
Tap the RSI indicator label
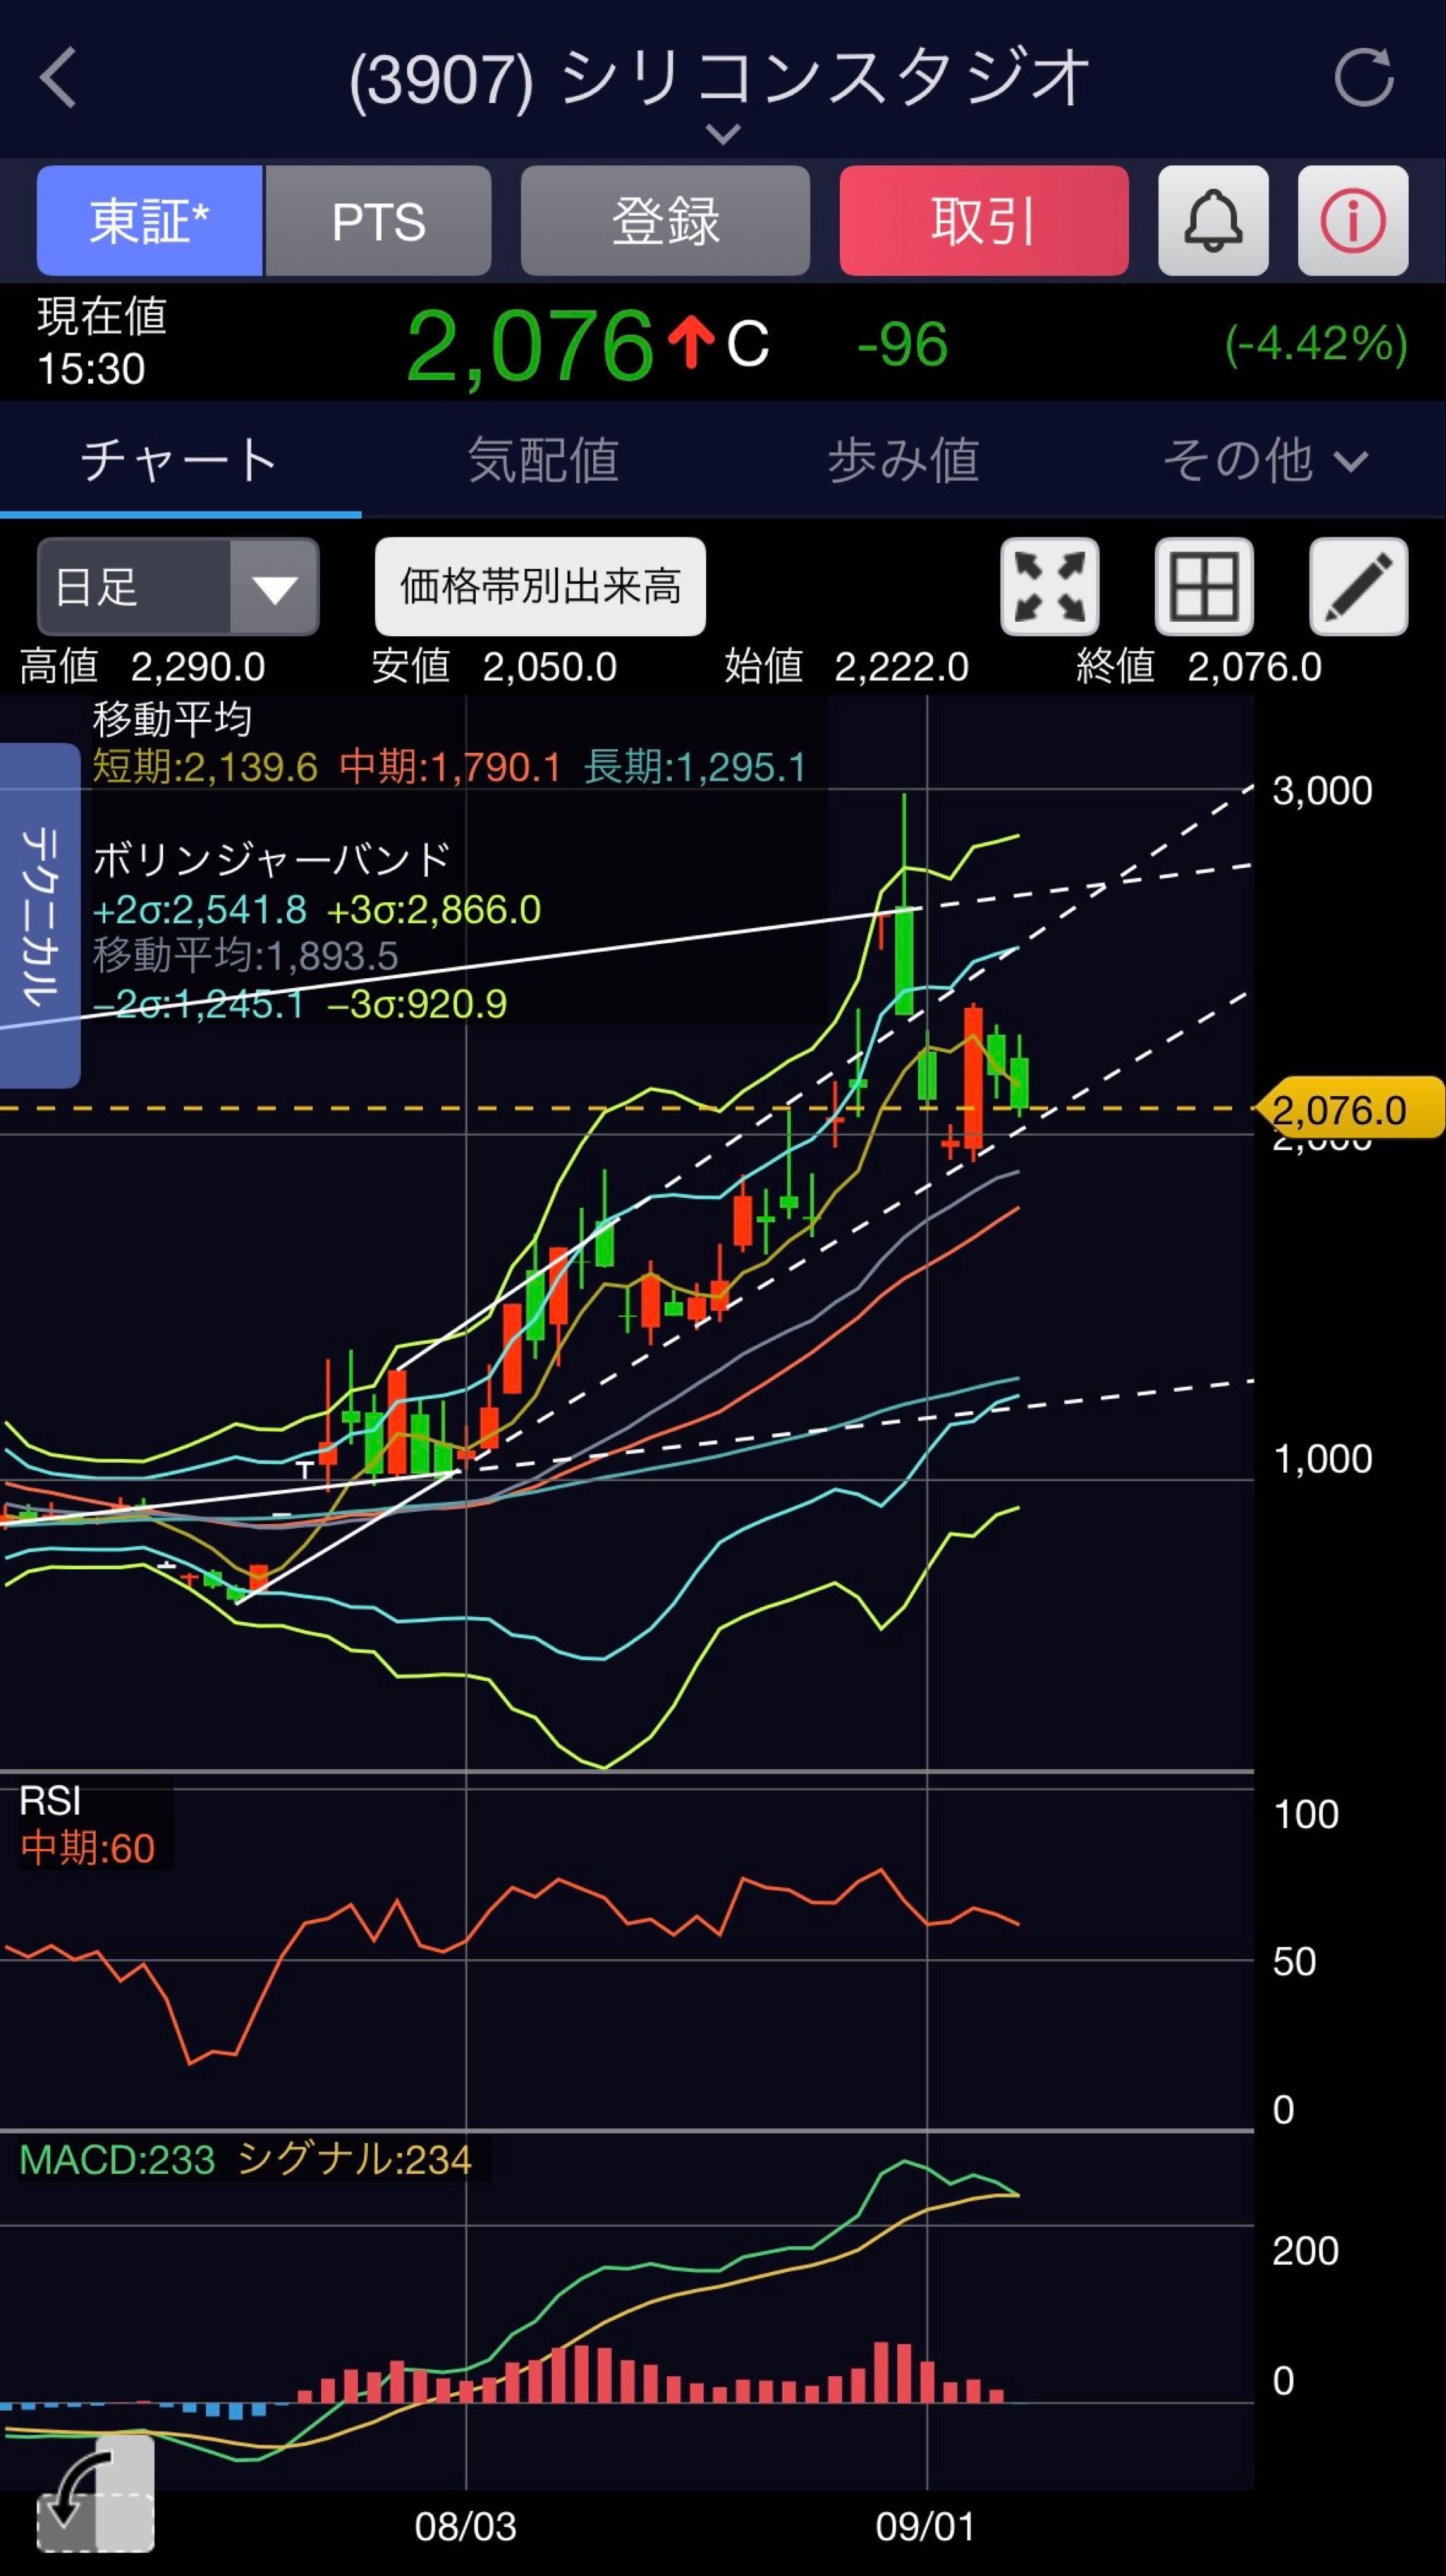50,1801
